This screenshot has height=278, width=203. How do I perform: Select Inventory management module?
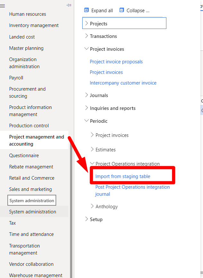(34, 25)
